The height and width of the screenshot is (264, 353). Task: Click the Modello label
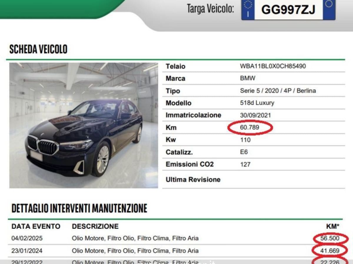[179, 103]
